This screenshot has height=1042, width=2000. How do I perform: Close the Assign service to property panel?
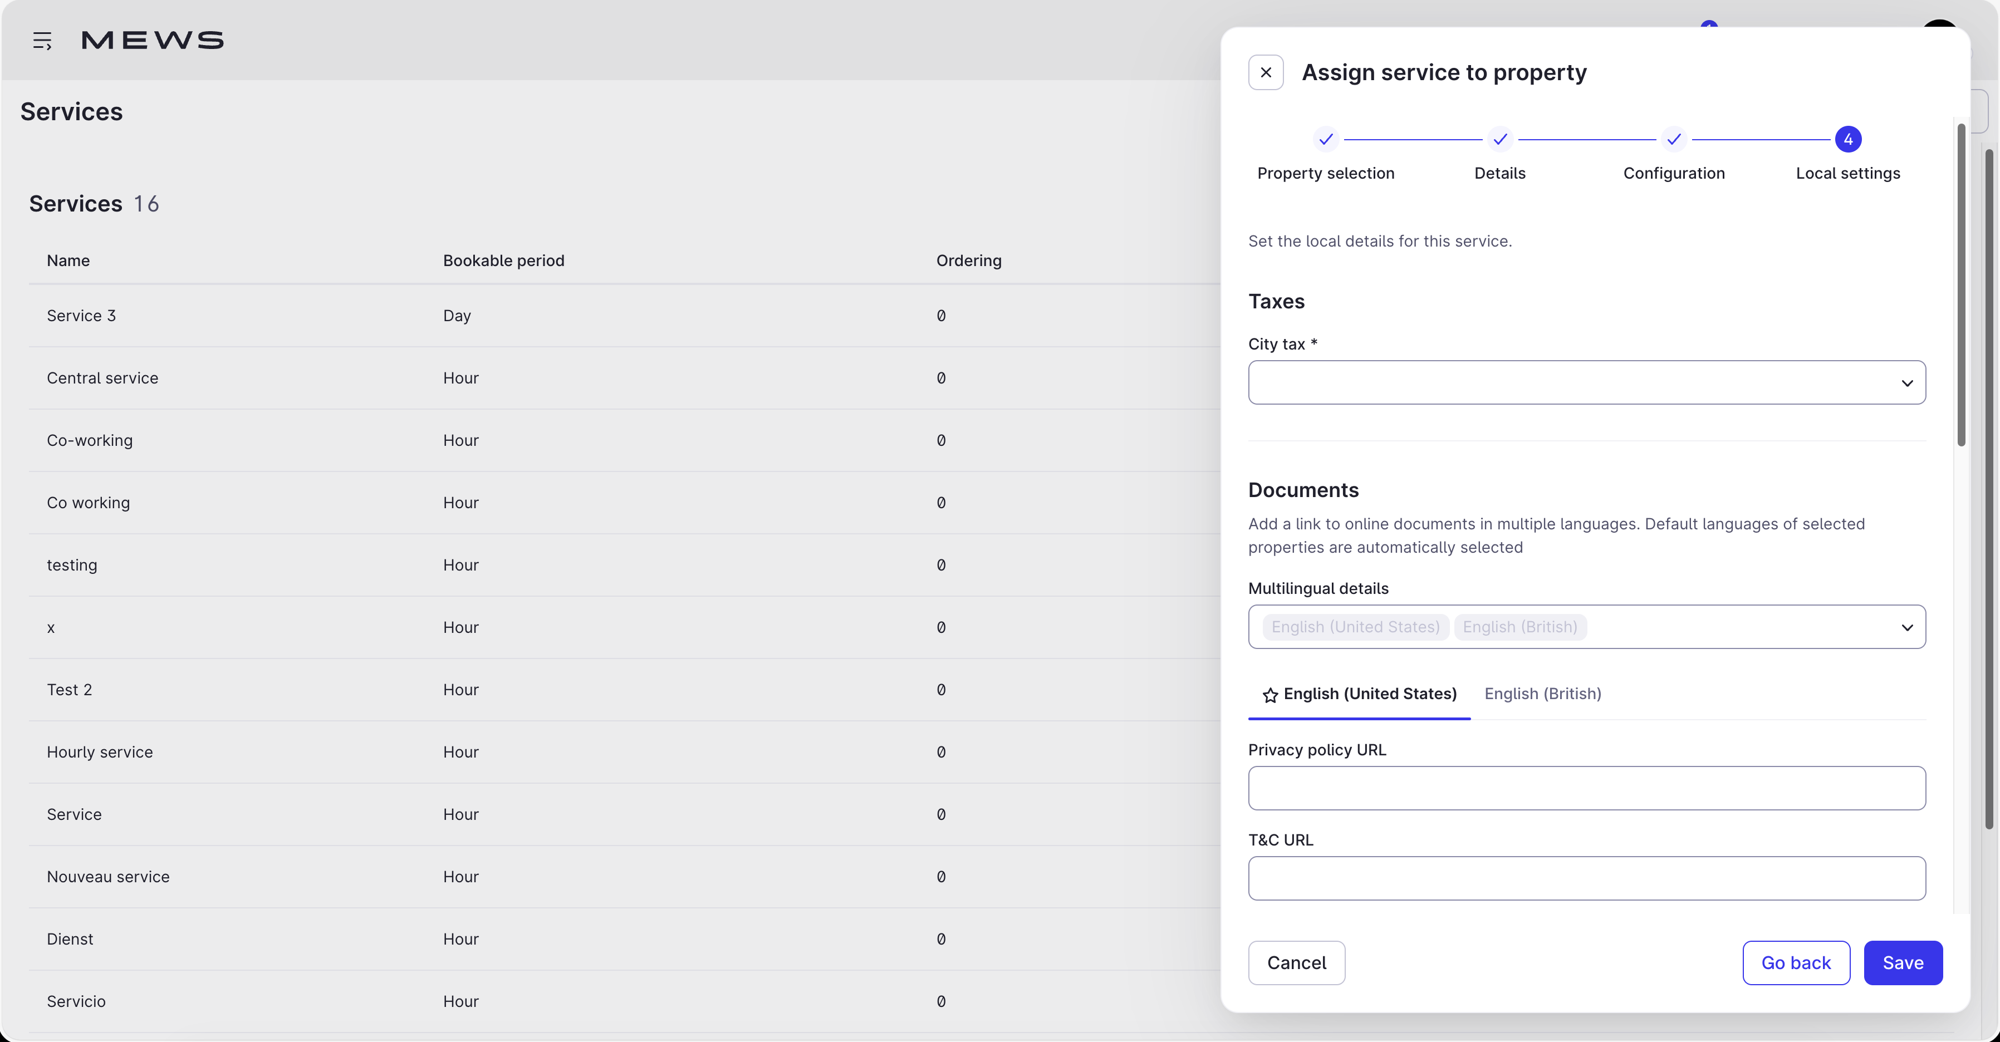click(x=1266, y=72)
